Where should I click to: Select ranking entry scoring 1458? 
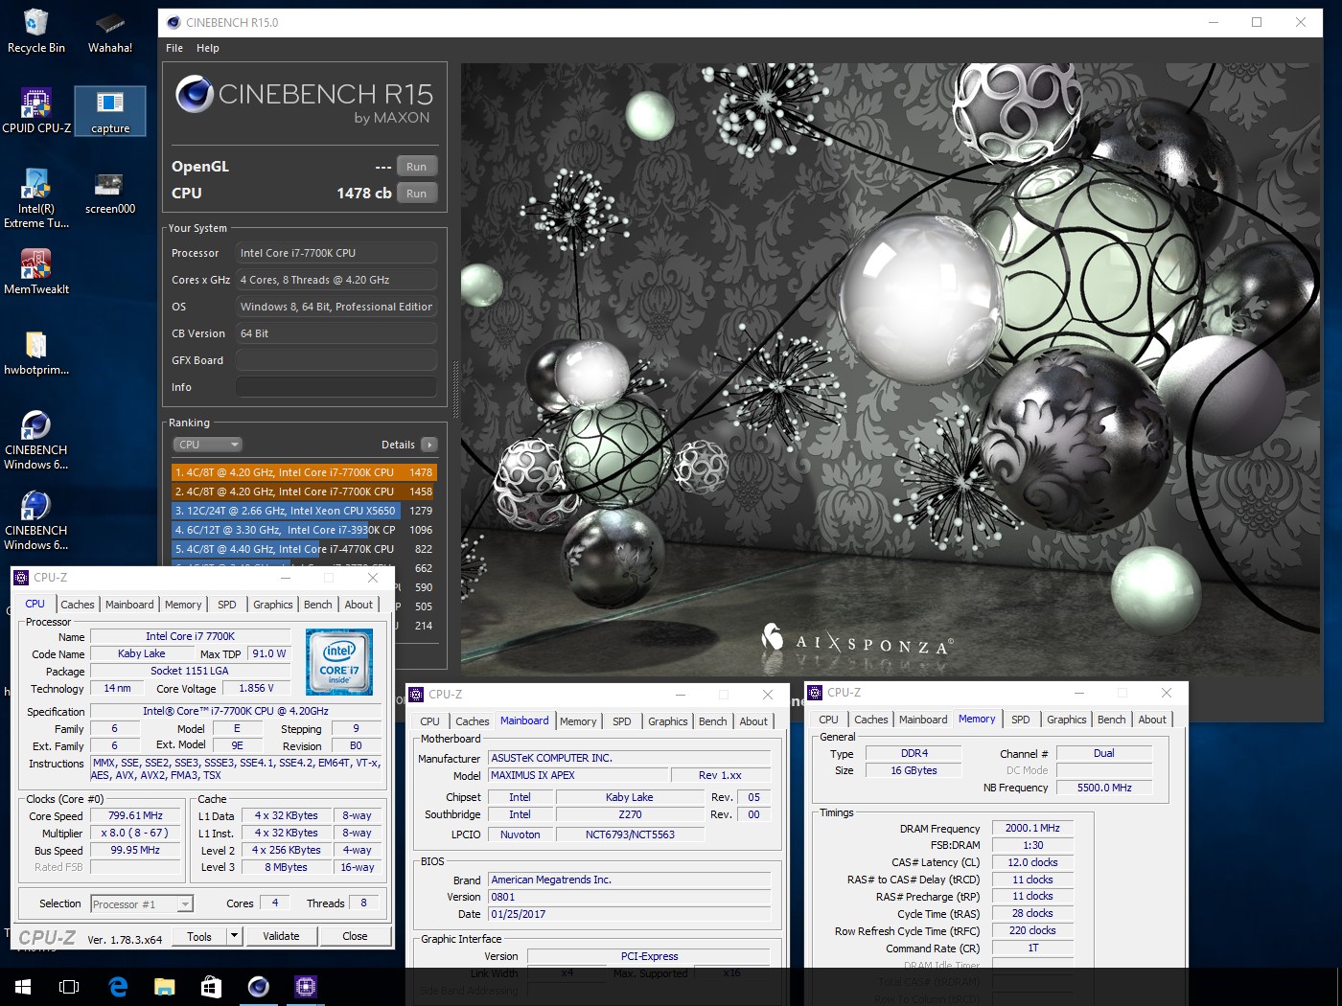[x=304, y=492]
